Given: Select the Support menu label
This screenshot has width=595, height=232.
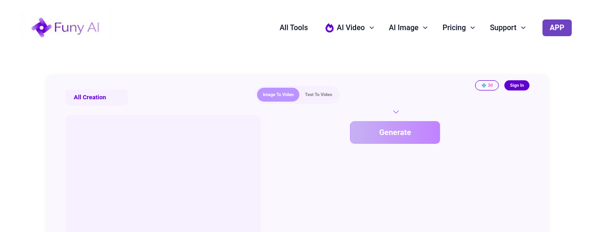Looking at the screenshot, I should (x=503, y=28).
